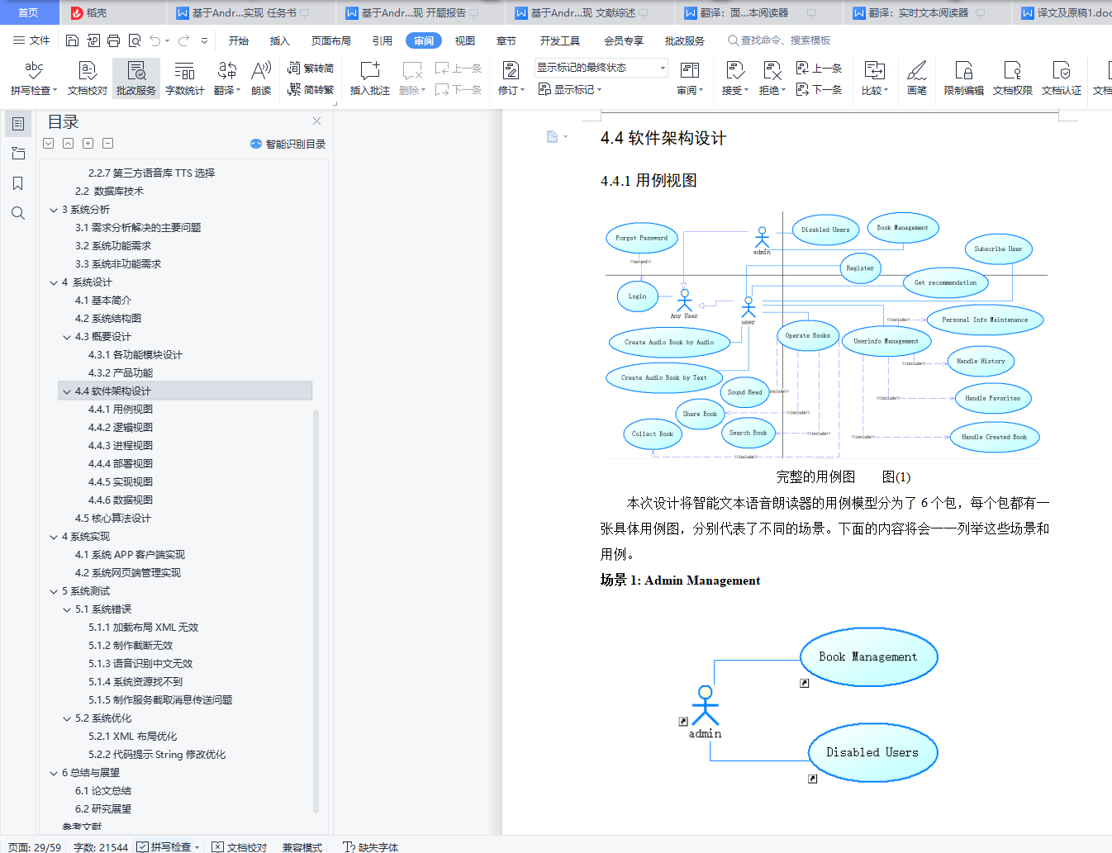The height and width of the screenshot is (853, 1112).
Task: Open track changes (修订) tool
Action: (511, 78)
